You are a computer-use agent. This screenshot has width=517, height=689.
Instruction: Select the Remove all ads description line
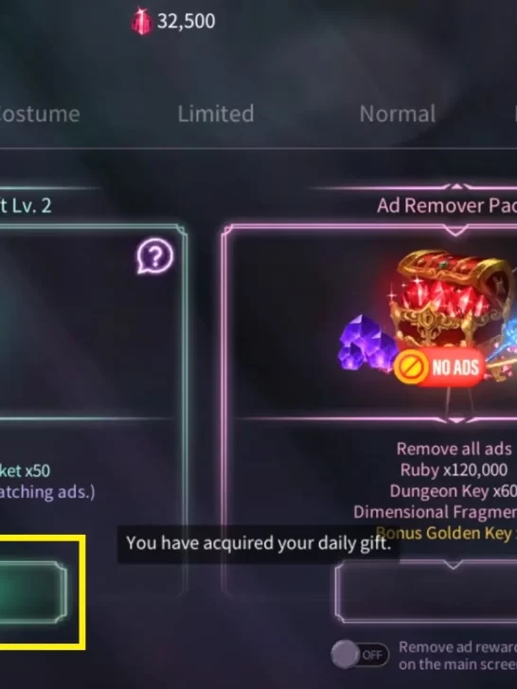[455, 449]
